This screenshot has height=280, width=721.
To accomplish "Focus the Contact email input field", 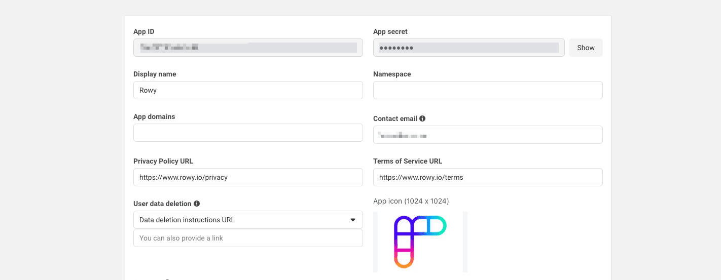I will 488,135.
